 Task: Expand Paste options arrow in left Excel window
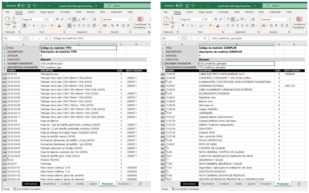coord(8,27)
